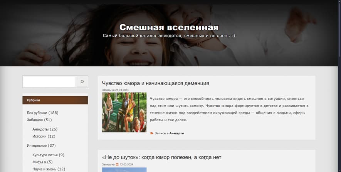Screen dimensions: 341x172
Task: Click the park bench post thumbnail
Action: pyautogui.click(x=124, y=112)
